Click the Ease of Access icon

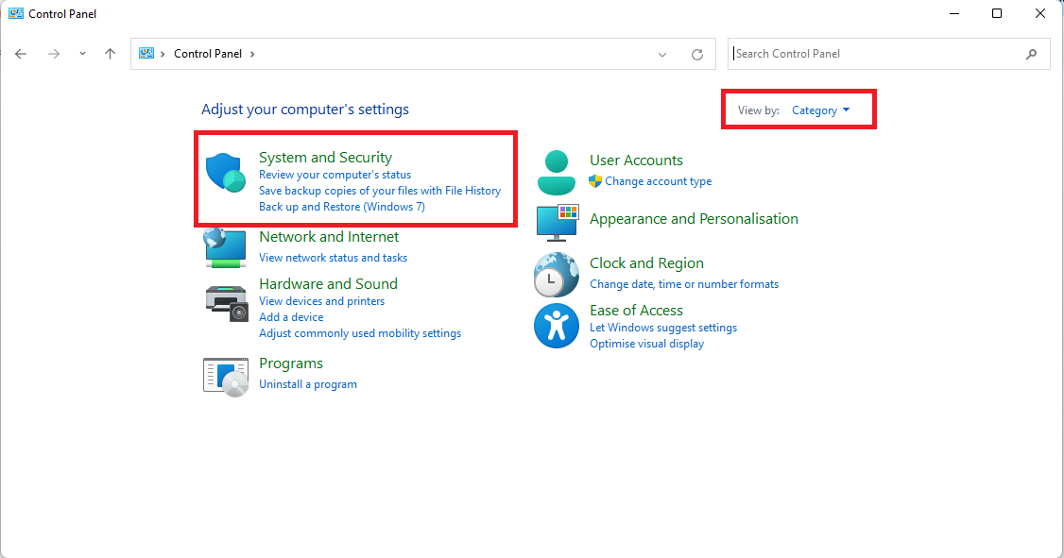tap(556, 326)
